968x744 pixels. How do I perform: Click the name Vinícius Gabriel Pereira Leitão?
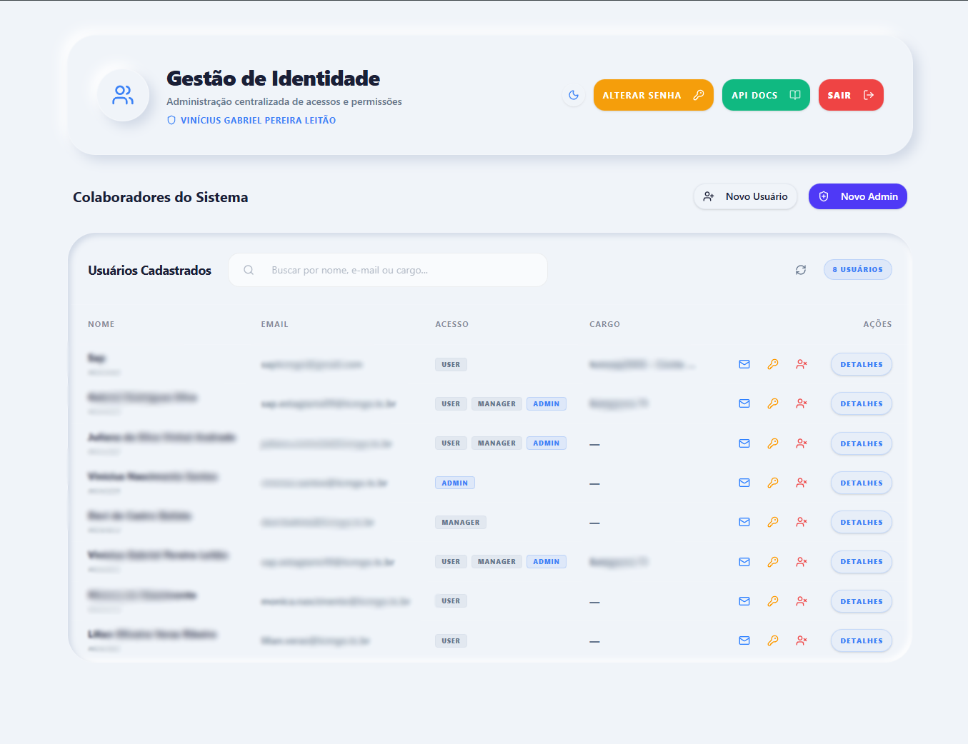pyautogui.click(x=258, y=121)
